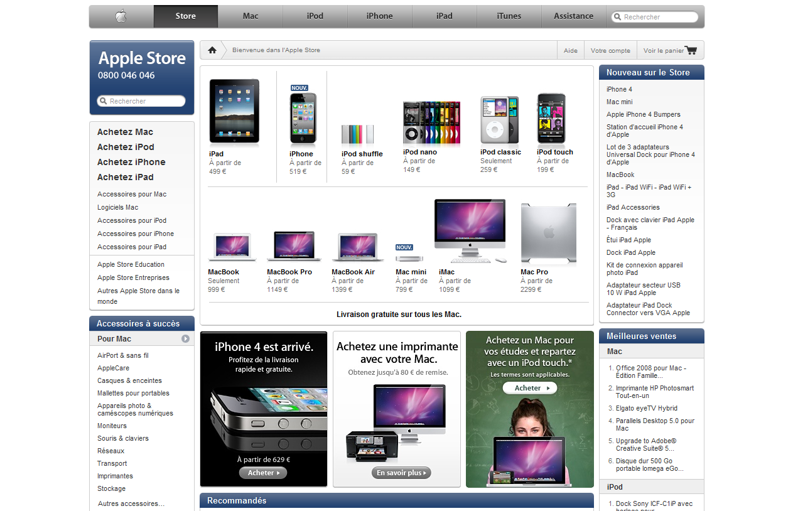Open Achetez Mac in the sidebar
This screenshot has height=511, width=793.
tap(126, 132)
